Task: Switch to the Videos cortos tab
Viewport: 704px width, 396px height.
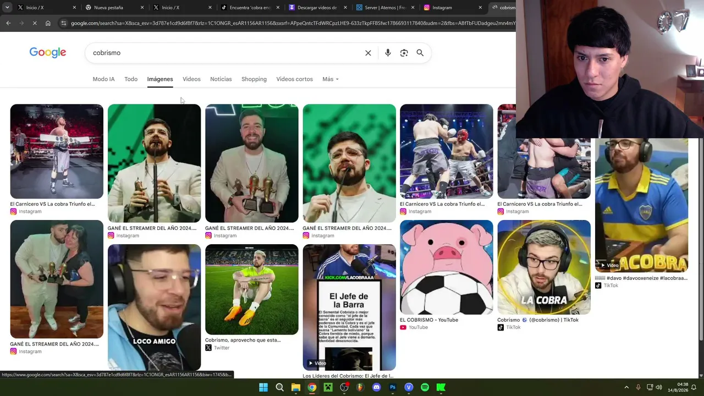Action: tap(294, 79)
